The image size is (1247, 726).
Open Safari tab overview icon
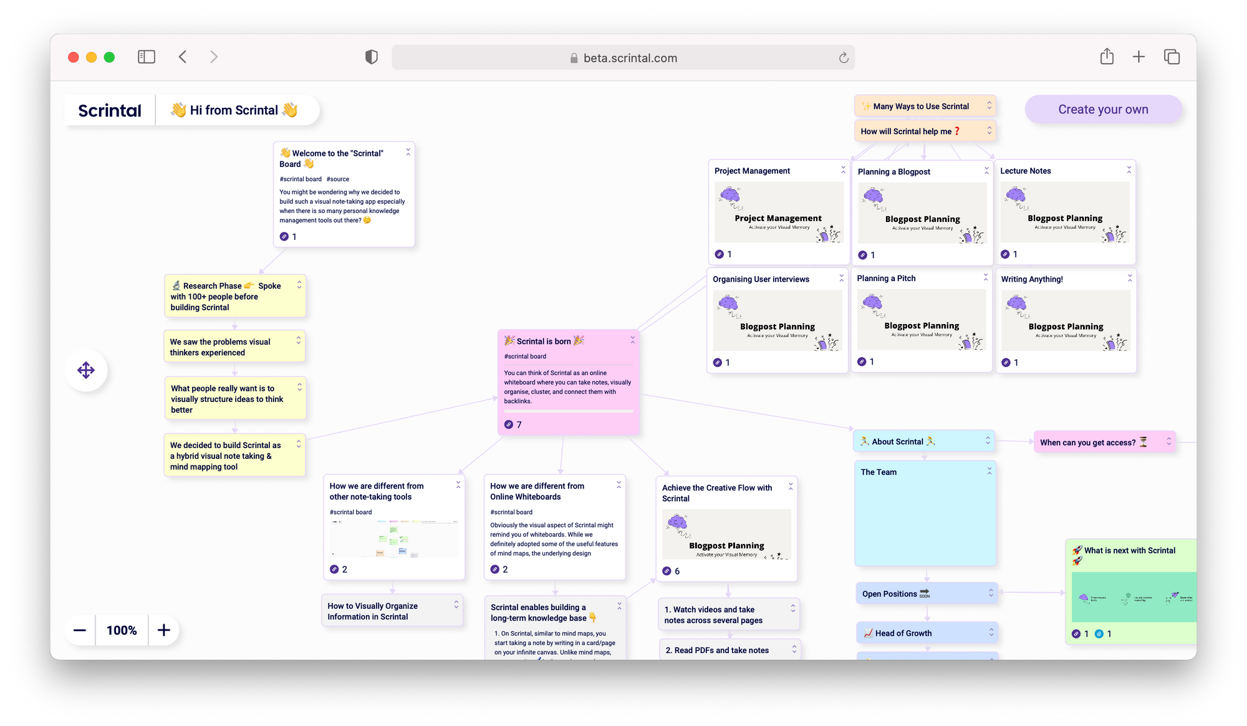click(x=1172, y=57)
